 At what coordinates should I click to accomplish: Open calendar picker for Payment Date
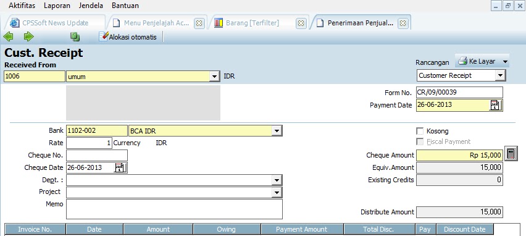[x=495, y=105]
